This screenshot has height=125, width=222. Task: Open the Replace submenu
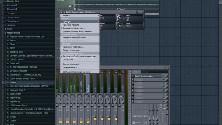click(80, 15)
